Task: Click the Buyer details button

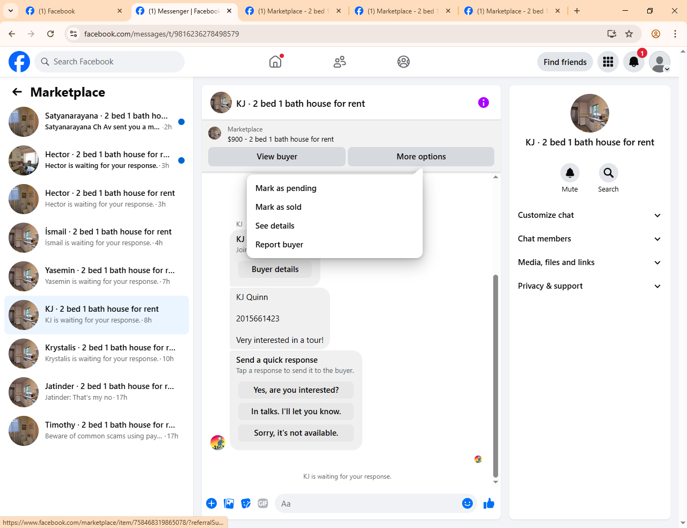Action: [x=275, y=269]
